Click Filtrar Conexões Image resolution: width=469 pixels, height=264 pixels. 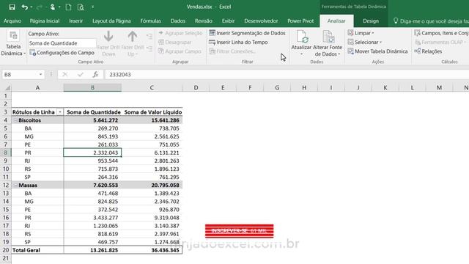click(232, 51)
